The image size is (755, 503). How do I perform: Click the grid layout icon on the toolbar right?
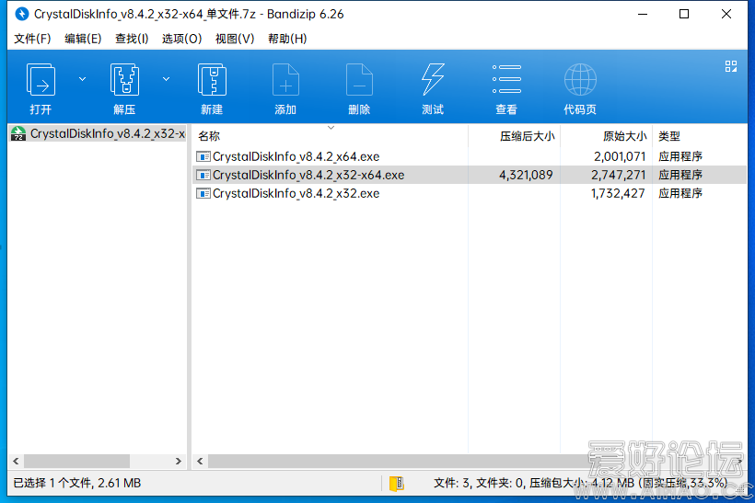[731, 66]
